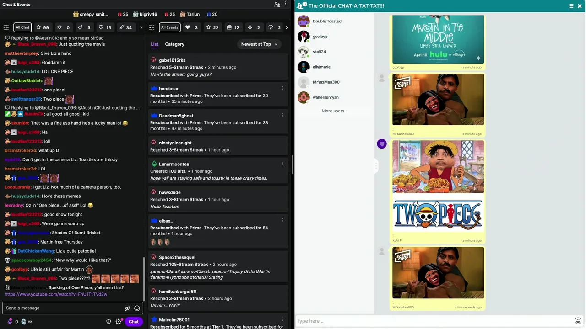Open Chat-a-tat-tat hamburger menu
Image resolution: width=586 pixels, height=329 pixels.
571,6
